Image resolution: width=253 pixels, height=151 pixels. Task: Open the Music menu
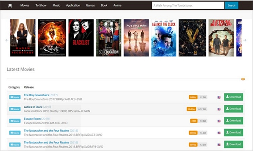56,5
